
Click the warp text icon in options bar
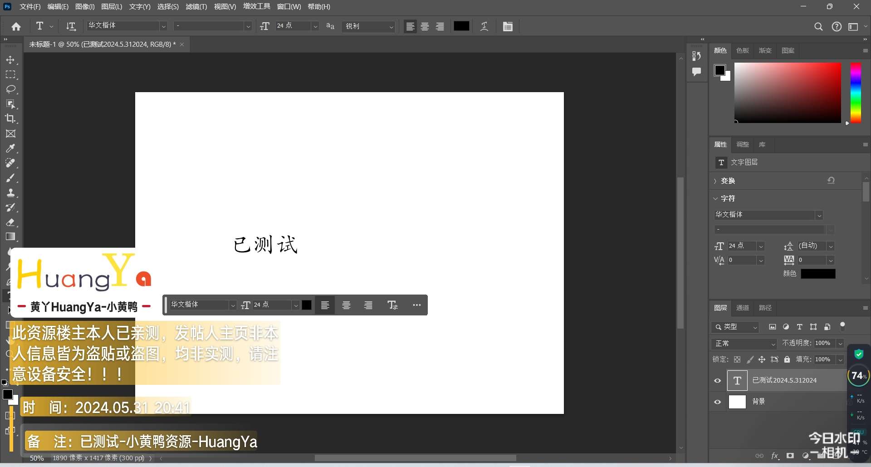(484, 26)
